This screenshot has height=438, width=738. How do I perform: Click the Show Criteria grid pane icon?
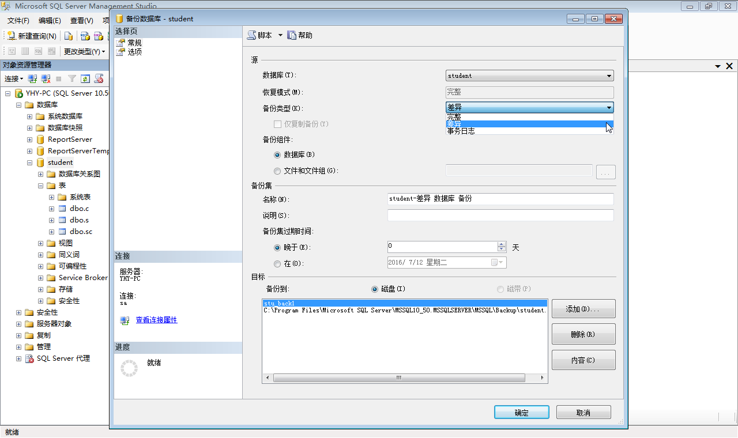coord(25,51)
